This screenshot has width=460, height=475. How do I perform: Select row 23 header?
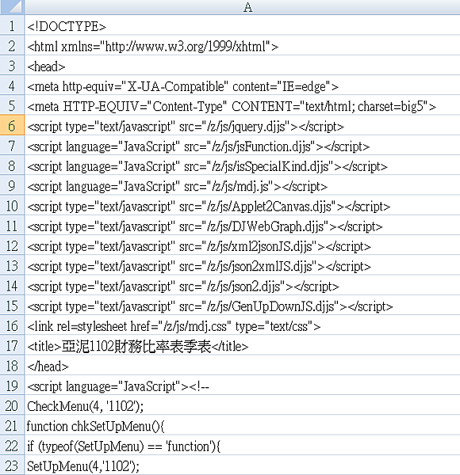coord(12,465)
